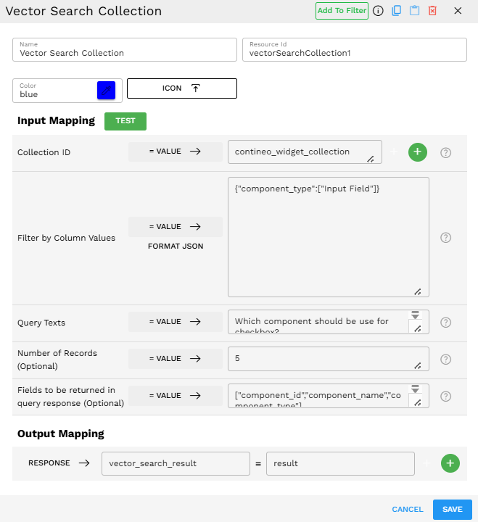This screenshot has height=522, width=478.
Task: Toggle Number of Records '= VALUE' mapping
Action: 175,359
